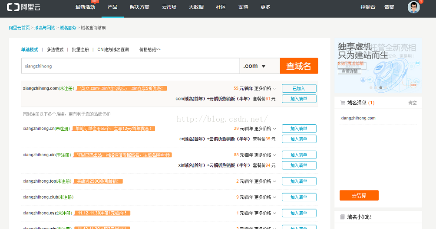Image resolution: width=436 pixels, height=229 pixels.
Task: Open the 更多 menu
Action: (265, 7)
